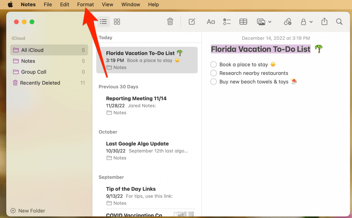Search your notes
Viewport: 352px width, 218px height.
[x=339, y=21]
